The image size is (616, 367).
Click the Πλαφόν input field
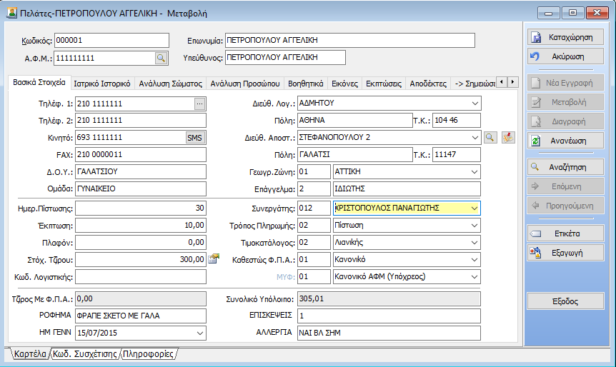tap(141, 243)
